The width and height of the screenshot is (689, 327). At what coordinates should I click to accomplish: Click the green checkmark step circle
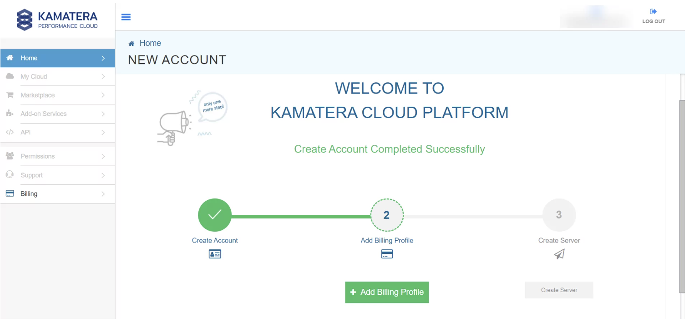point(215,215)
